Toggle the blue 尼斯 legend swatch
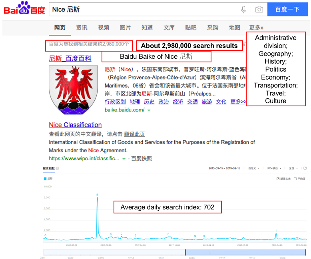Screen dimensions: 311x259 pyautogui.click(x=45, y=179)
